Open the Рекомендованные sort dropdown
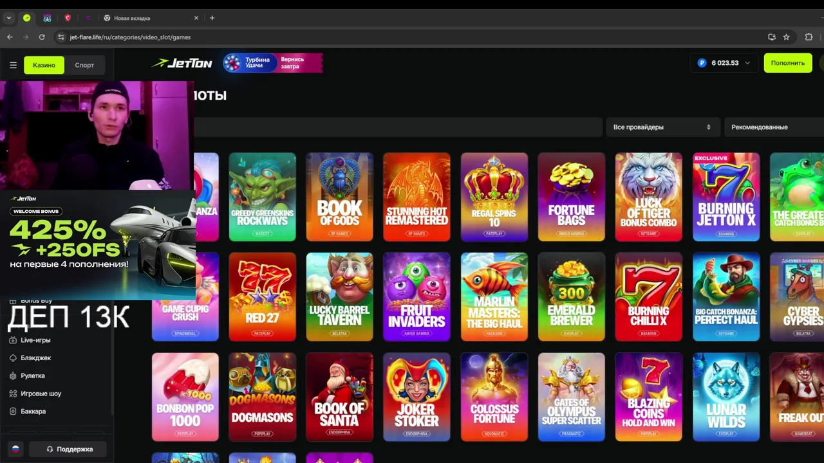Image resolution: width=824 pixels, height=463 pixels. point(774,127)
